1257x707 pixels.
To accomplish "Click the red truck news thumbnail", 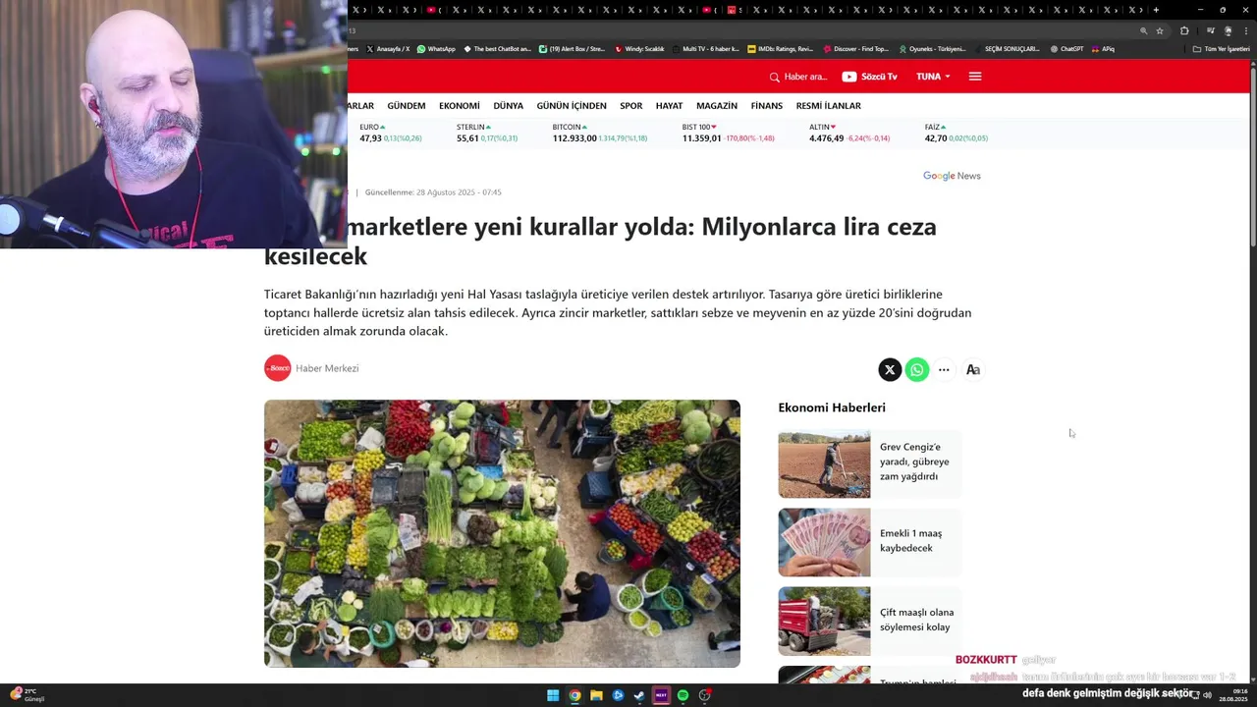I will [x=824, y=622].
